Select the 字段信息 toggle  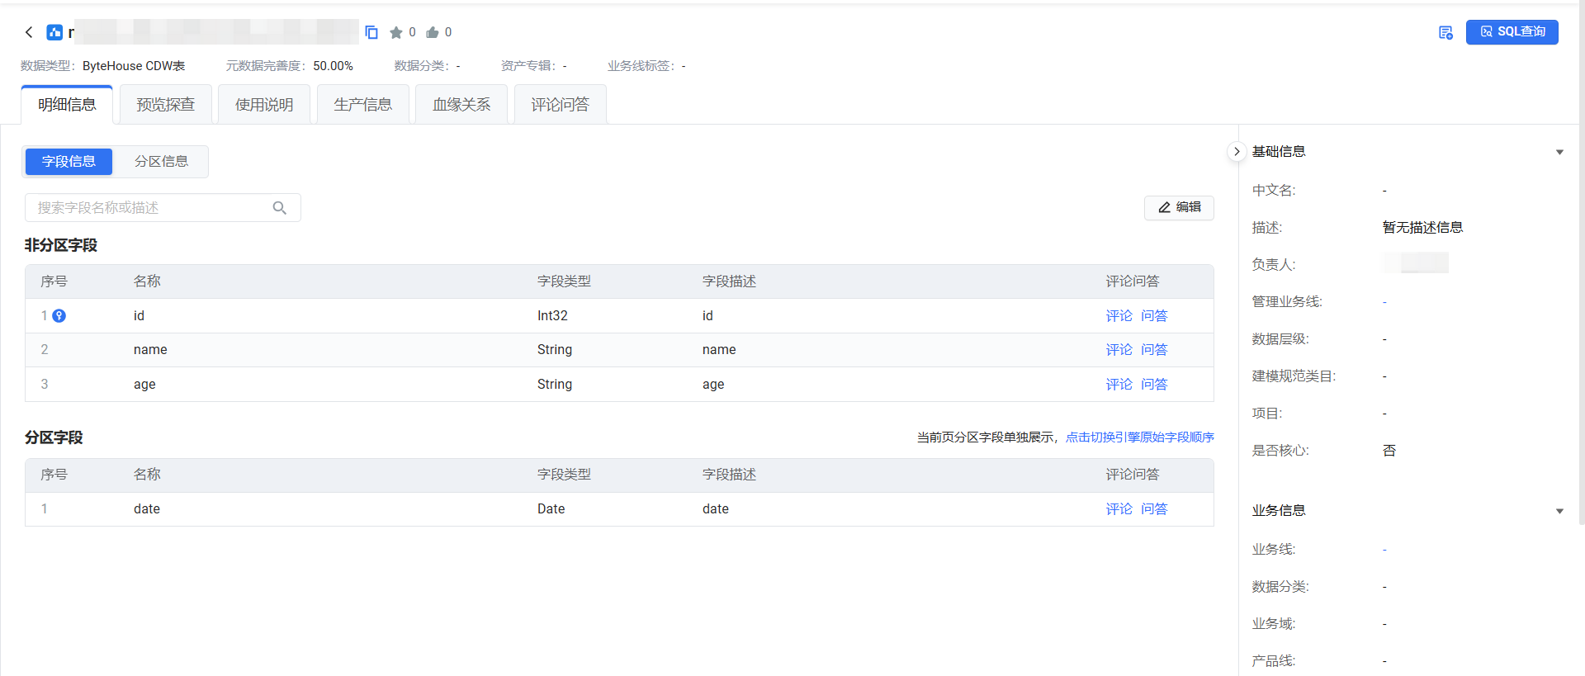click(x=69, y=162)
